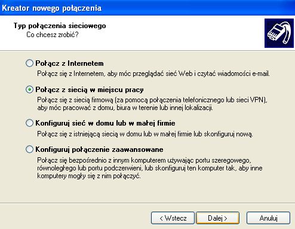Click the Typ połączenia sieciowego heading
295x229 pixels.
(60, 26)
